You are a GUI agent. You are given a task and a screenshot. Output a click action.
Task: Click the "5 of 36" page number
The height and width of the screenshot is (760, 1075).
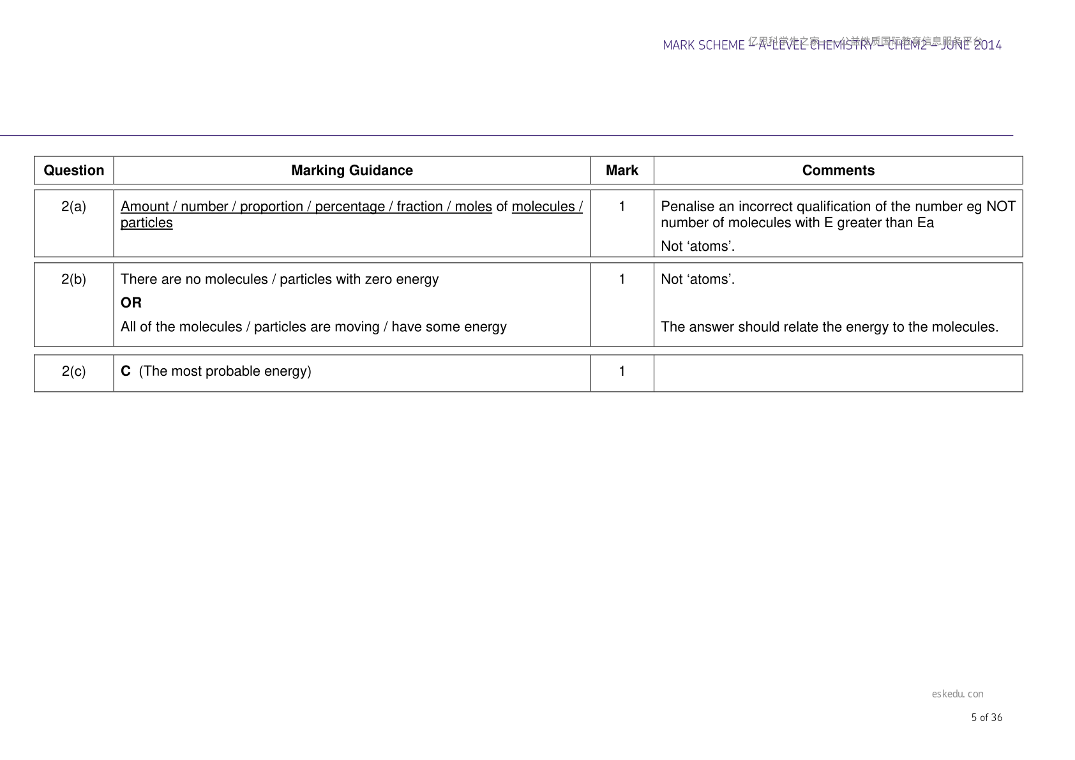tap(987, 717)
